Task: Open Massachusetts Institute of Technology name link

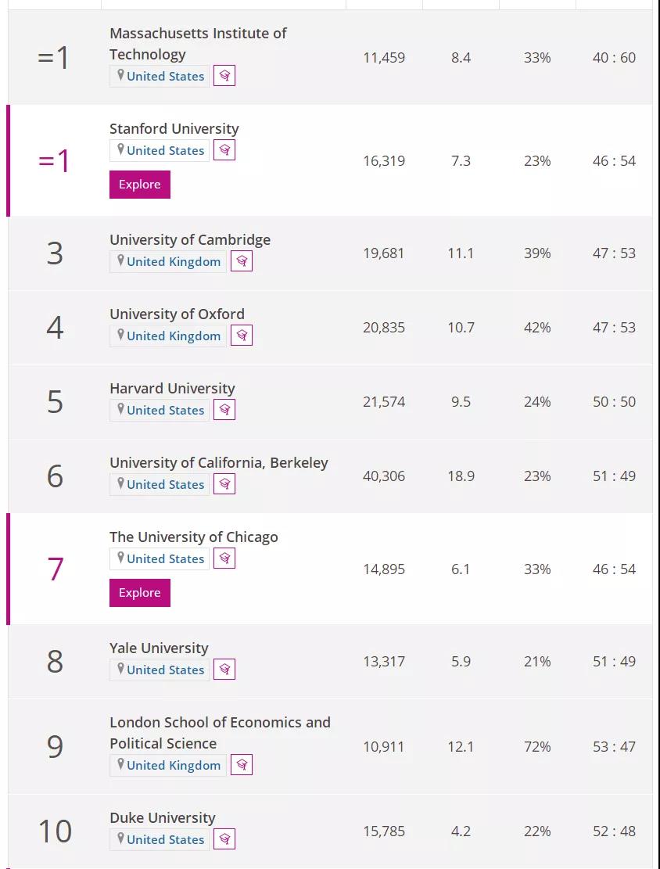Action: click(x=198, y=44)
